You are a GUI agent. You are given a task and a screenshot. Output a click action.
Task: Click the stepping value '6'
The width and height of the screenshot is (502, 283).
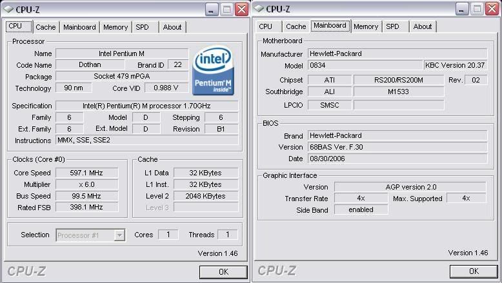(221, 117)
